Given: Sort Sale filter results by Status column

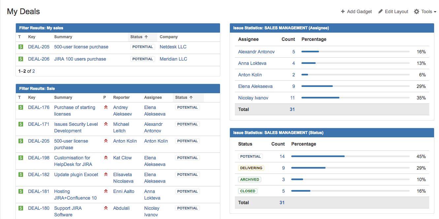Looking at the screenshot, I should pyautogui.click(x=184, y=97).
